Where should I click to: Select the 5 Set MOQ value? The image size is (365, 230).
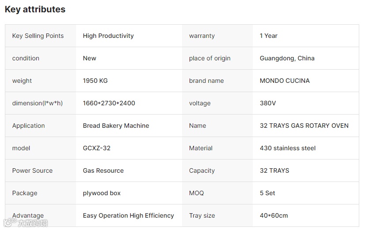coord(267,193)
